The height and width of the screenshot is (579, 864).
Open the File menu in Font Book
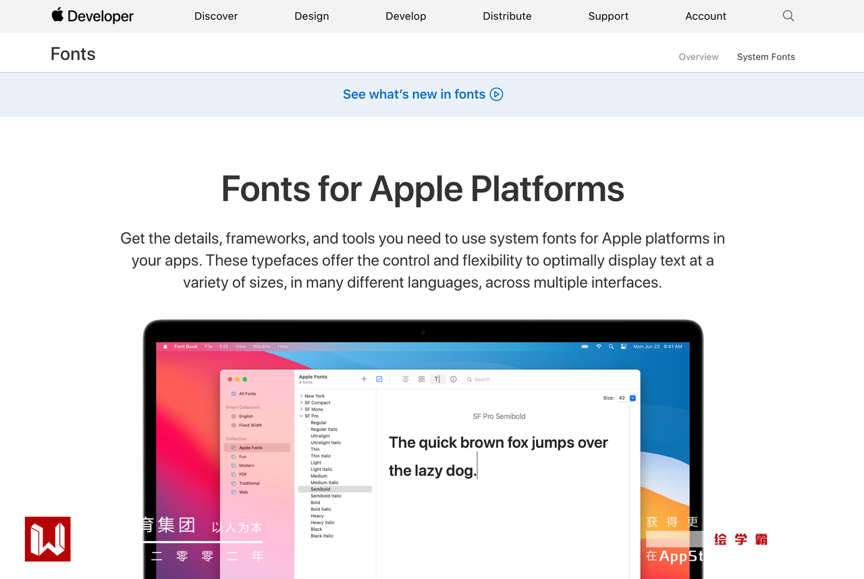[x=209, y=347]
